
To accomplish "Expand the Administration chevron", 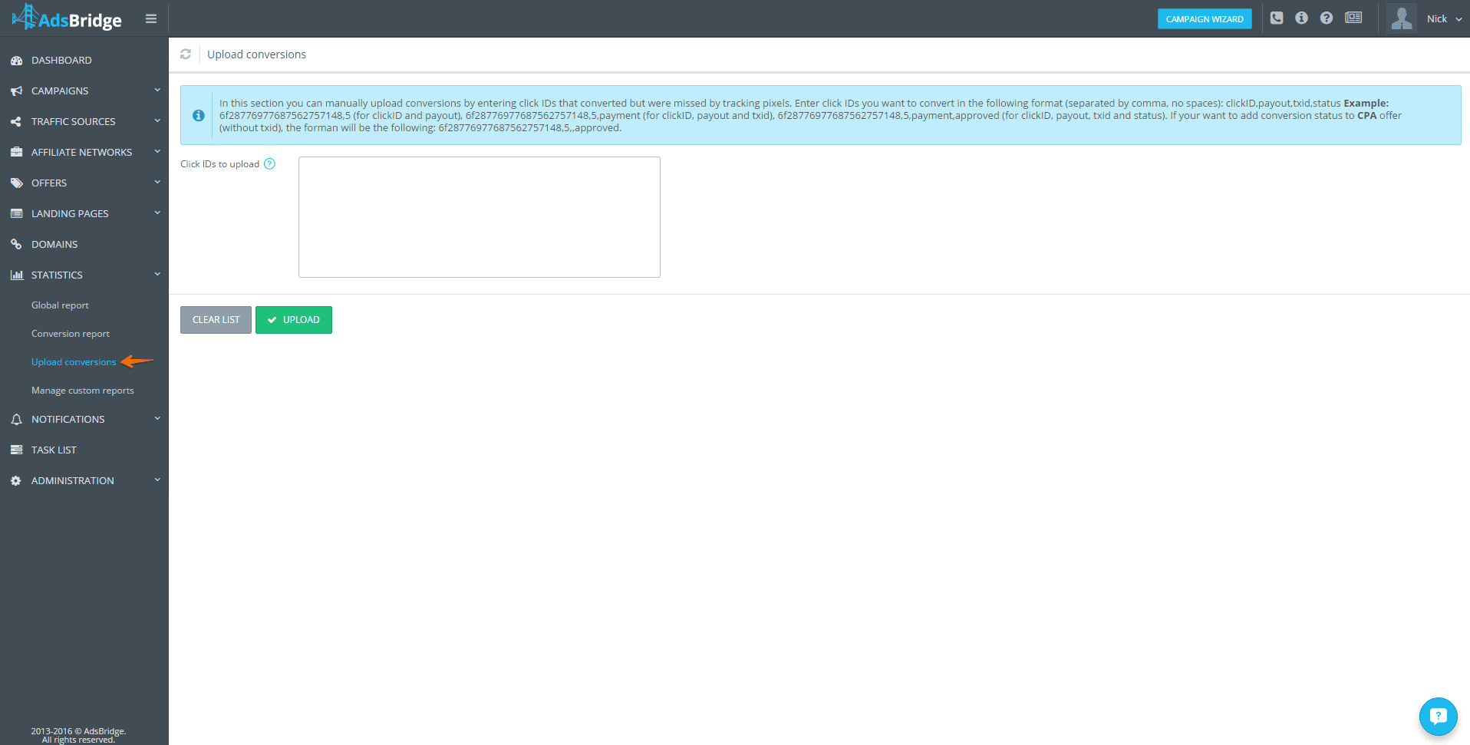I will [x=157, y=480].
